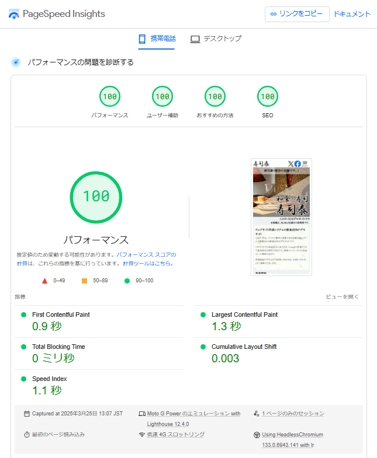Click ビューを開く to expand metrics
The image size is (377, 458).
click(x=342, y=297)
